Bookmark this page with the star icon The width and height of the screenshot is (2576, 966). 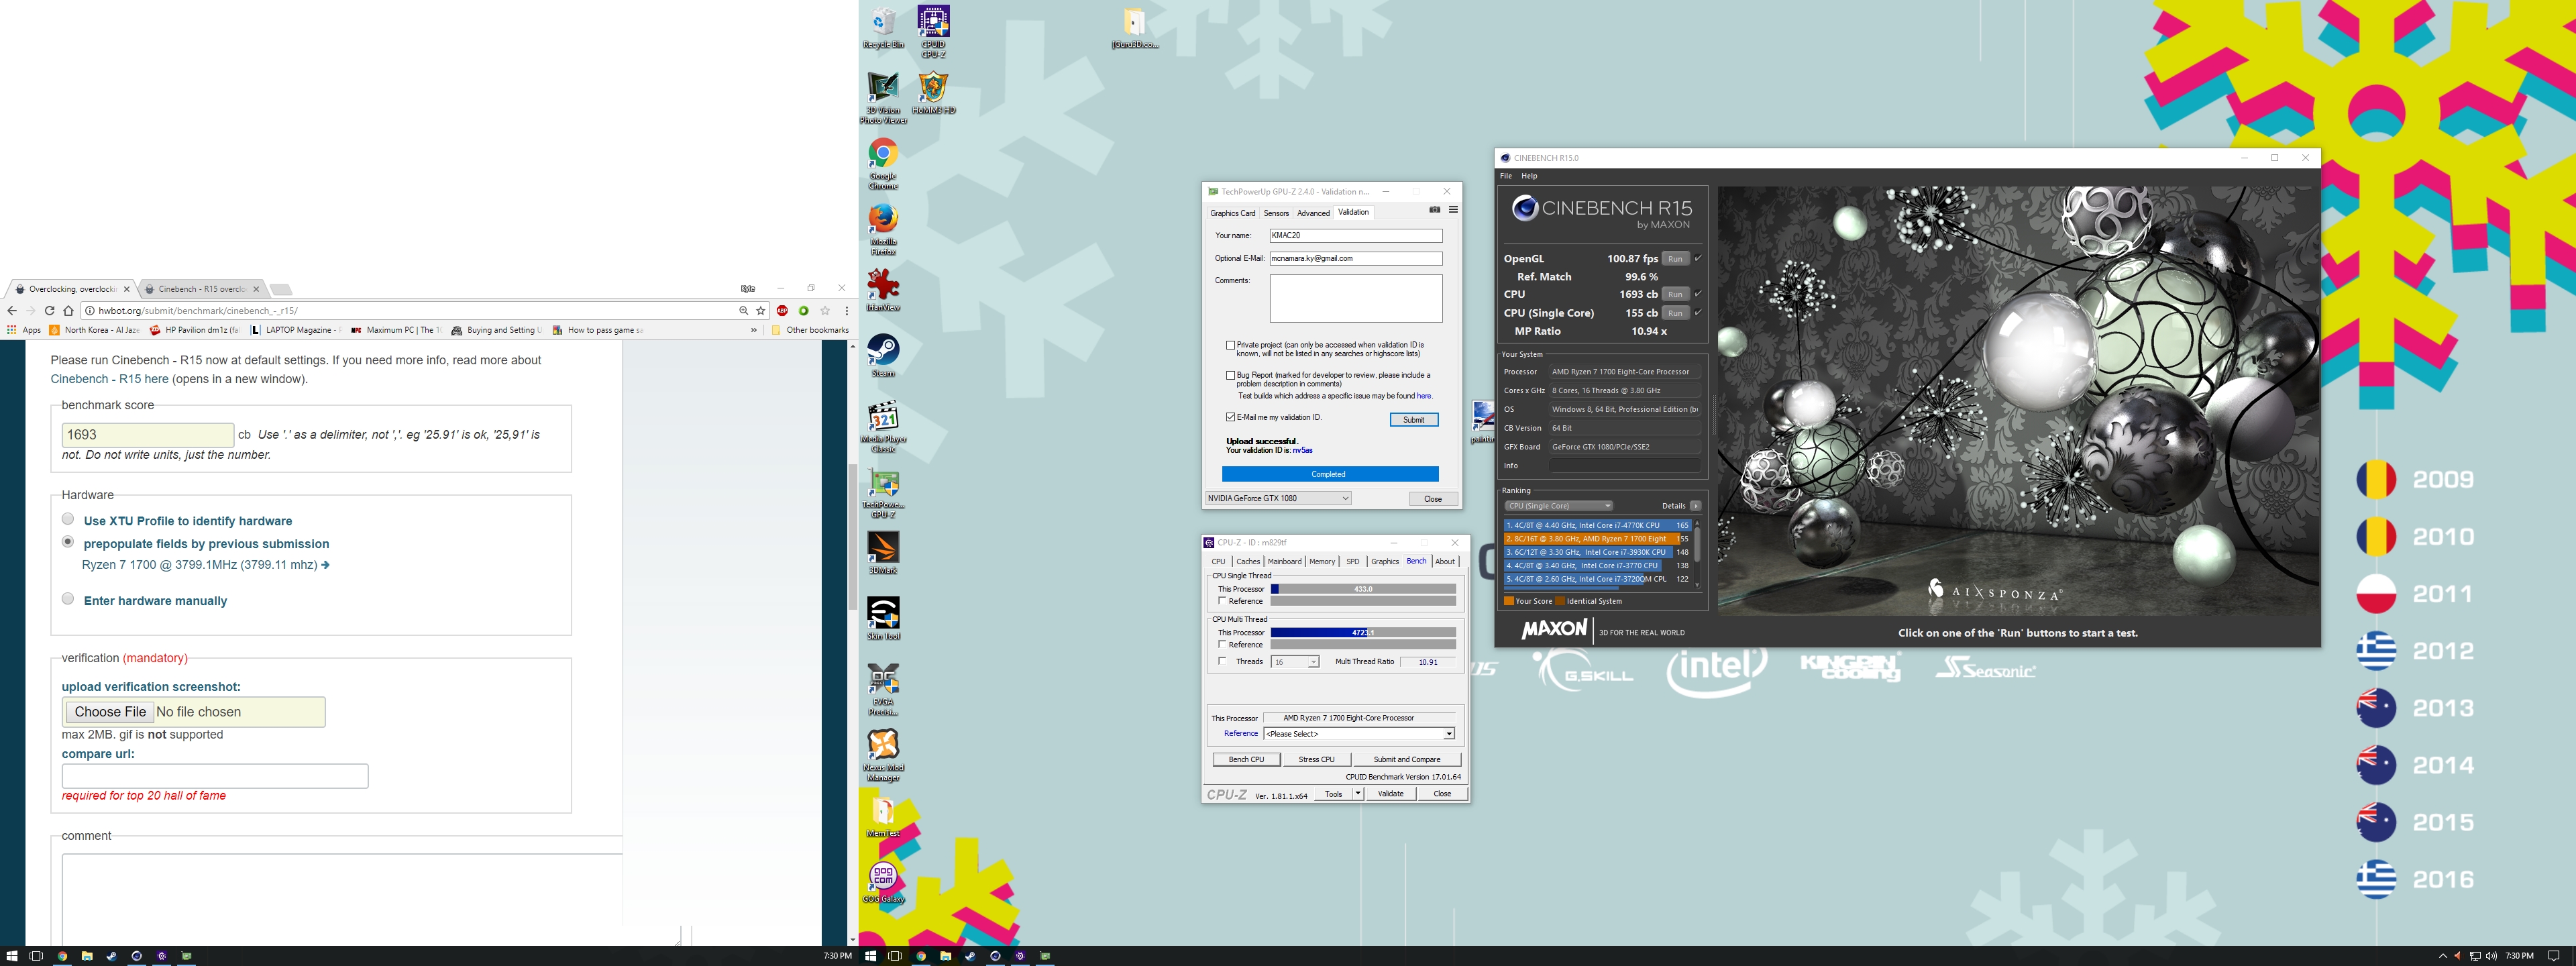tap(761, 311)
